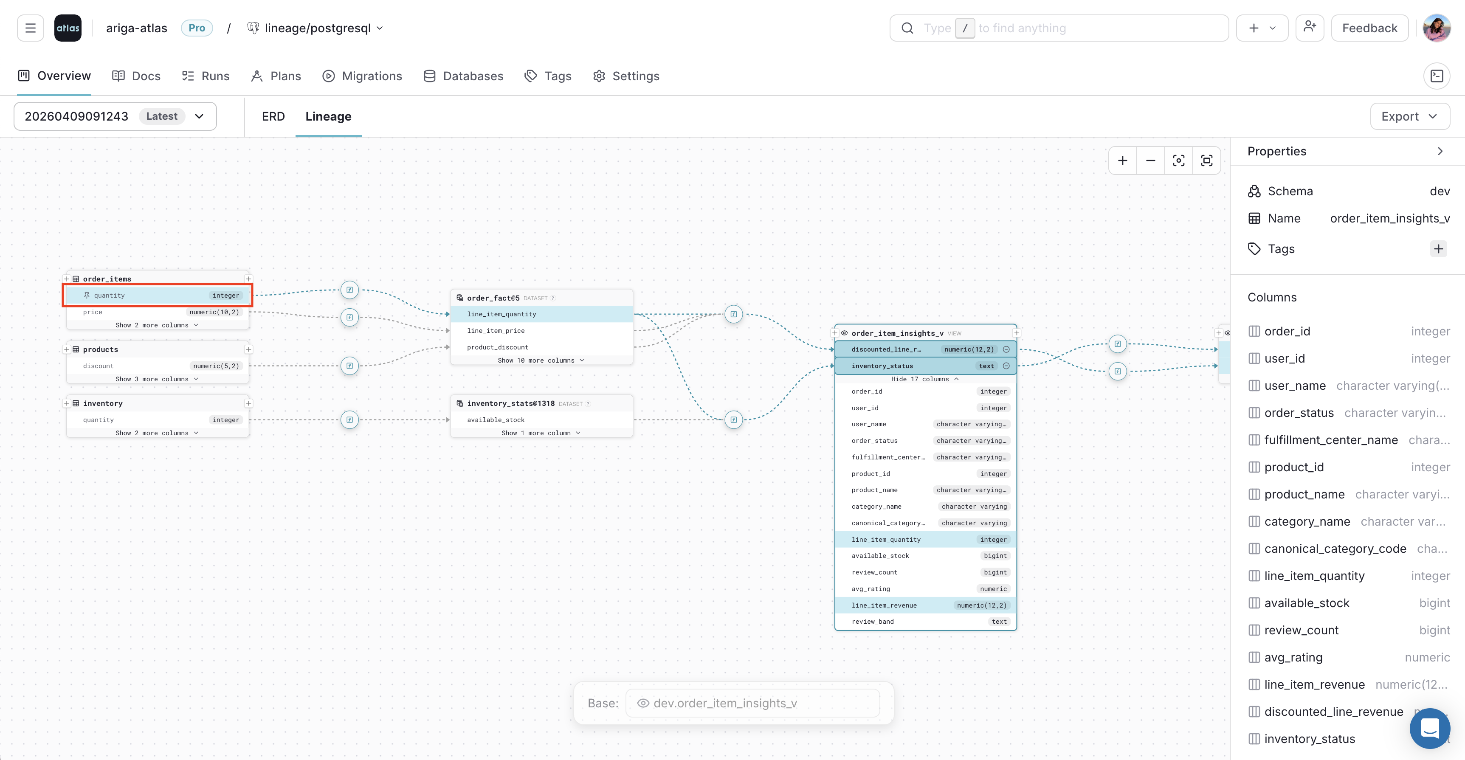1465x760 pixels.
Task: Remove the discounted_line_r column via its minus toggle
Action: [x=1007, y=349]
